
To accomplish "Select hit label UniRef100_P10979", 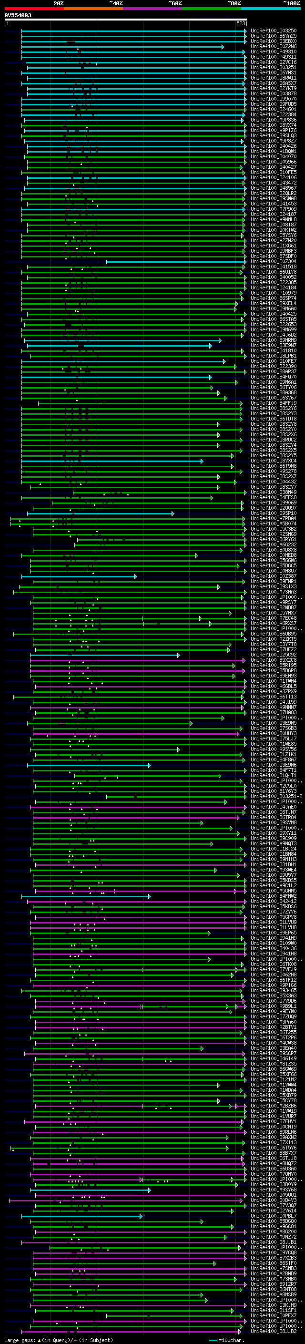I will tap(273, 293).
